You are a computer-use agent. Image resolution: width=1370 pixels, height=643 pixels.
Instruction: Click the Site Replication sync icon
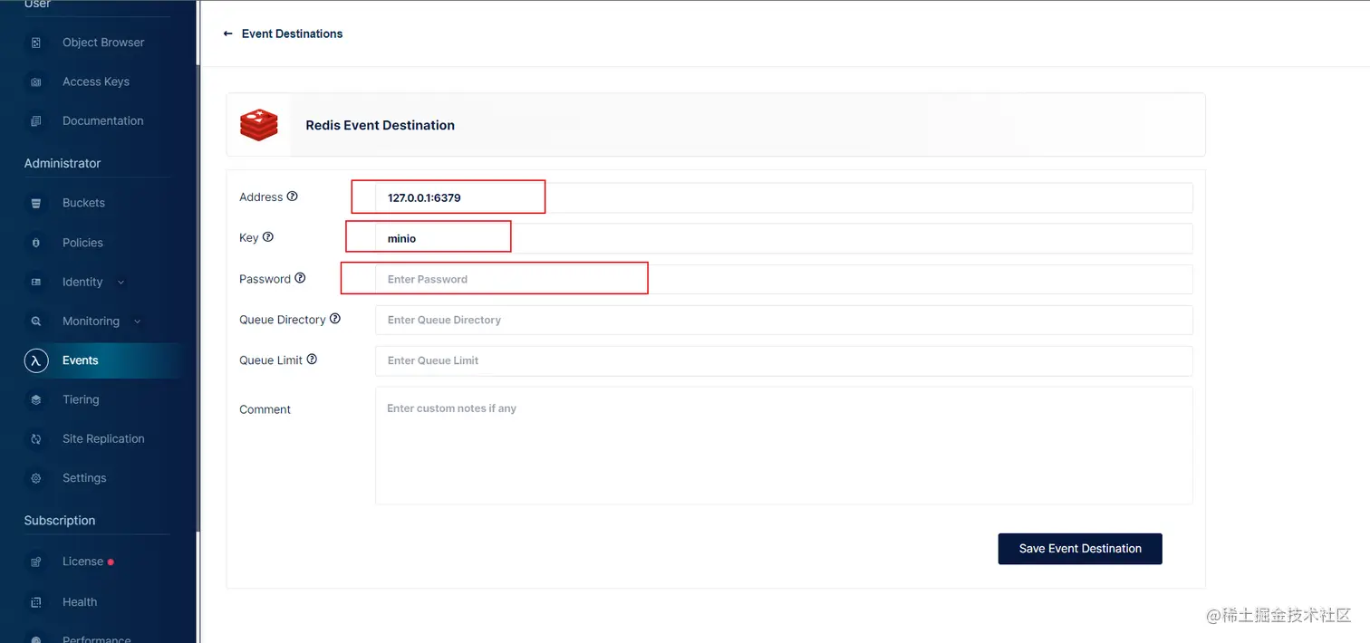point(36,438)
